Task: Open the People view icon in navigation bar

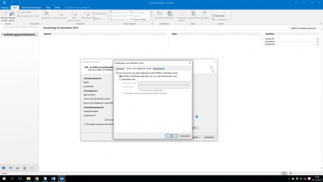Action: (18, 168)
